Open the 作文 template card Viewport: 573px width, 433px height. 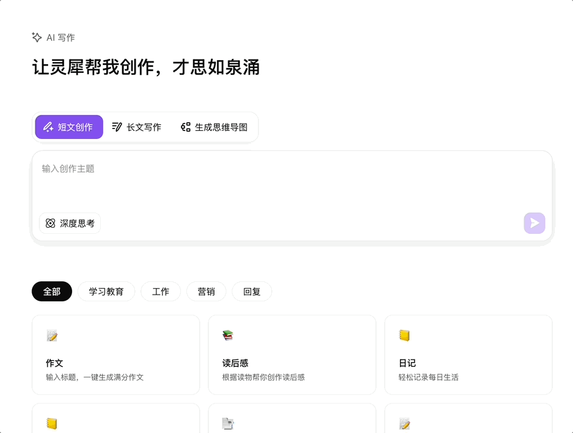116,355
